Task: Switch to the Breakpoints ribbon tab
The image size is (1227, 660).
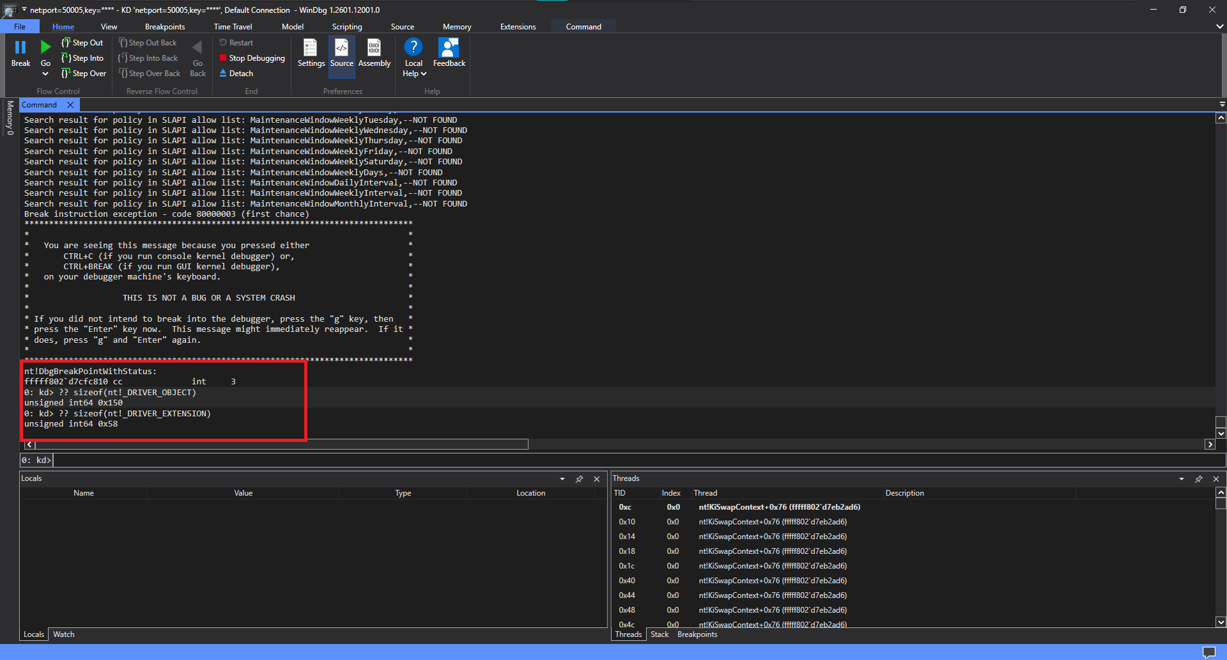Action: tap(164, 26)
